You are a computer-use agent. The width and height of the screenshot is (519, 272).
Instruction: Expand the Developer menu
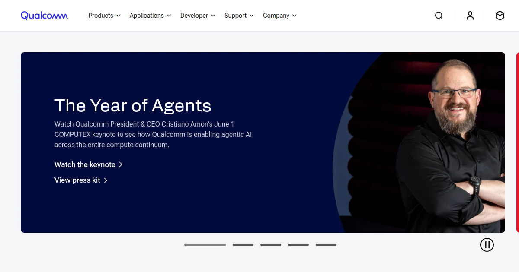[198, 16]
